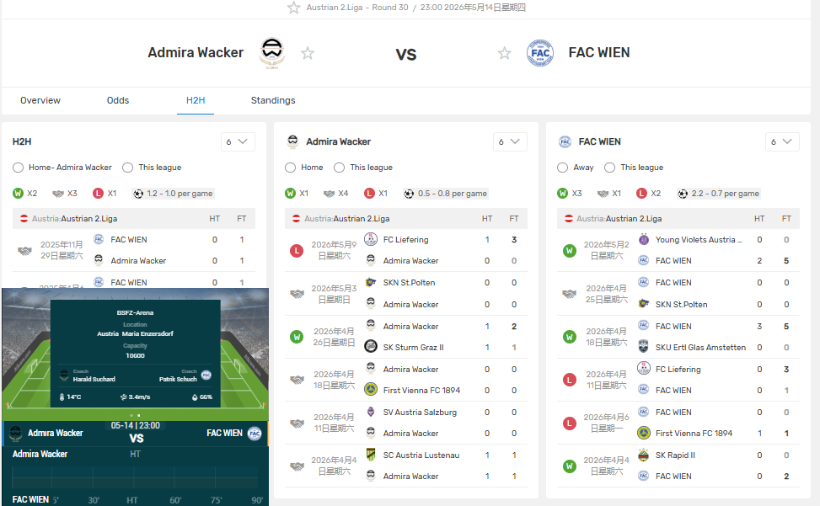Switch to the Overview tab

pyautogui.click(x=40, y=100)
